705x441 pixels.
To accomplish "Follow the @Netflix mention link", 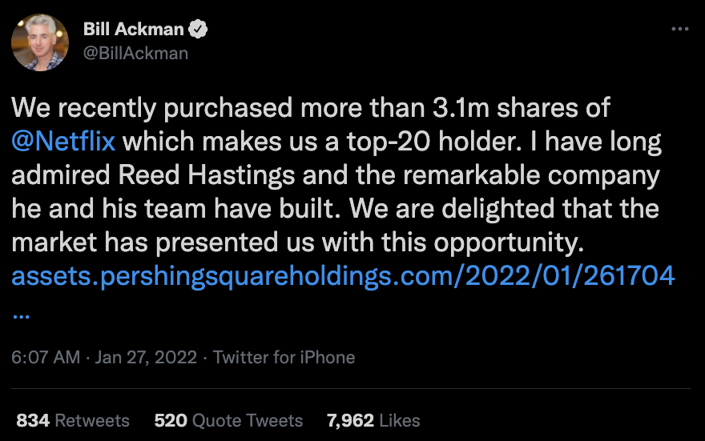I will pos(63,142).
